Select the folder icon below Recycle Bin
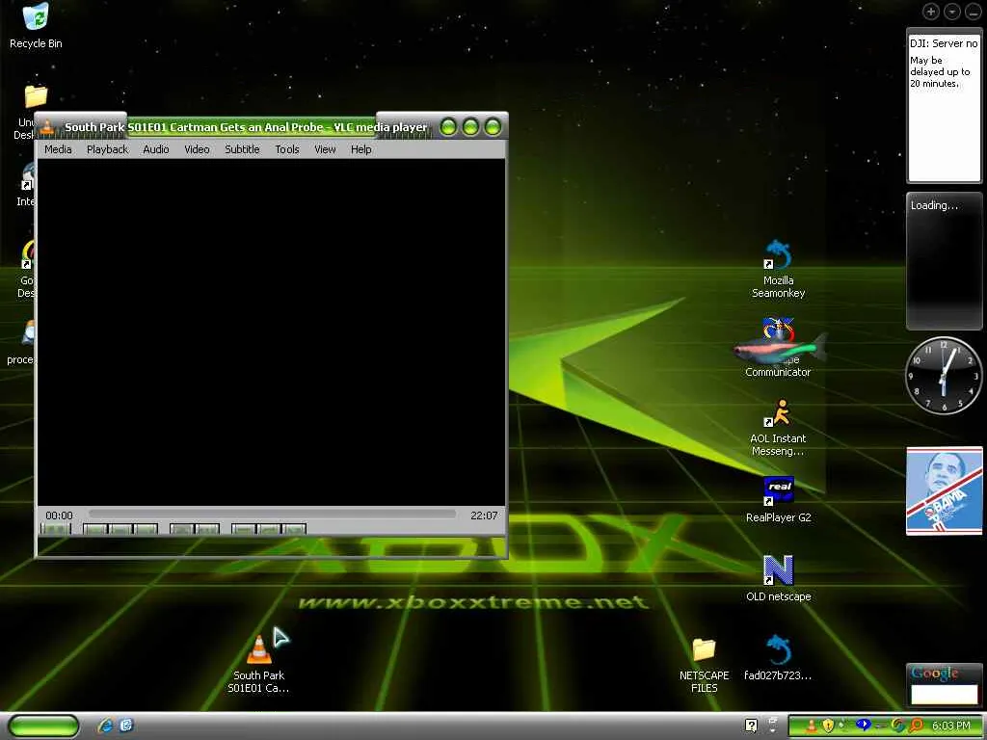Viewport: 987px width, 740px height. [36, 96]
